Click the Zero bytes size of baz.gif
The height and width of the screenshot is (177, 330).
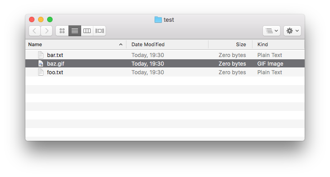pos(232,64)
